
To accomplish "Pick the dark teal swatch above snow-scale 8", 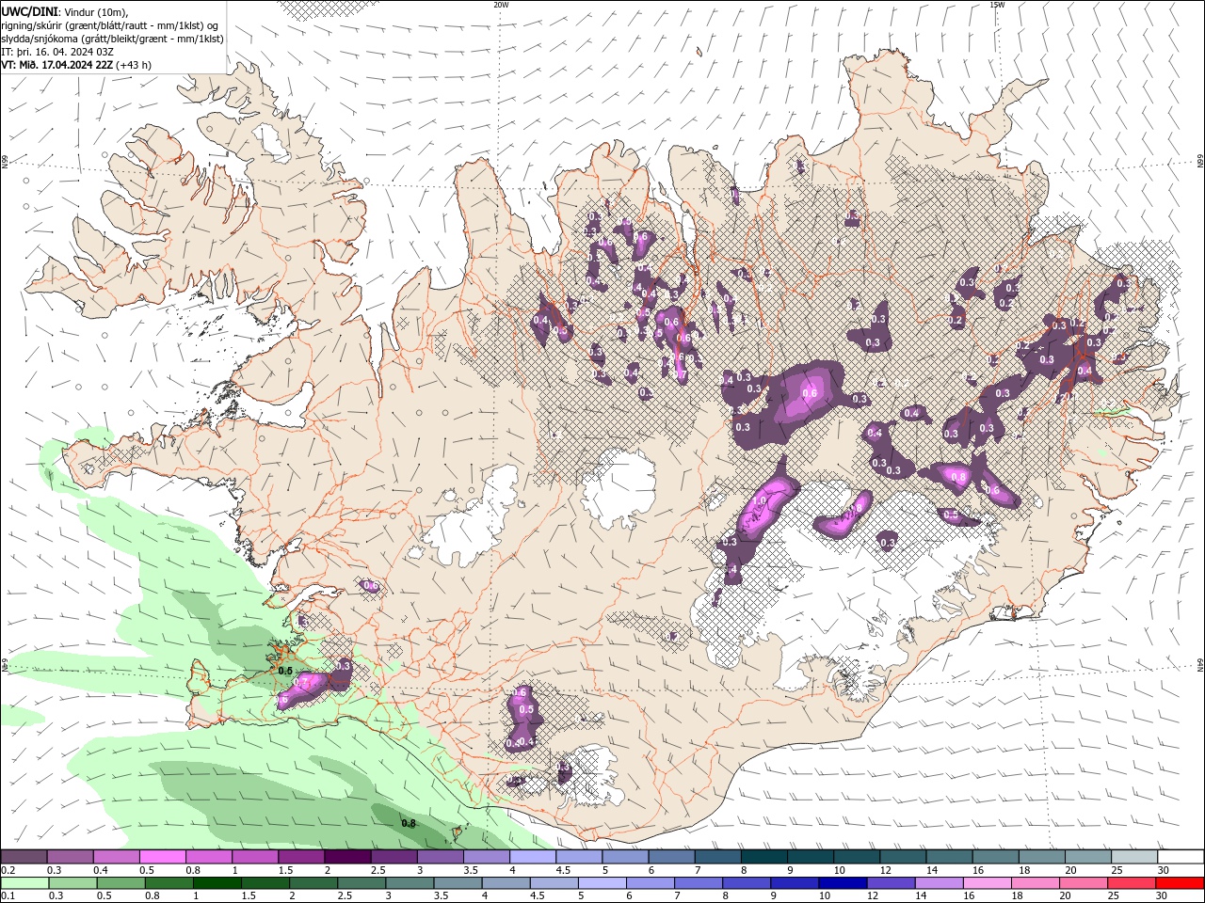I will click(763, 857).
